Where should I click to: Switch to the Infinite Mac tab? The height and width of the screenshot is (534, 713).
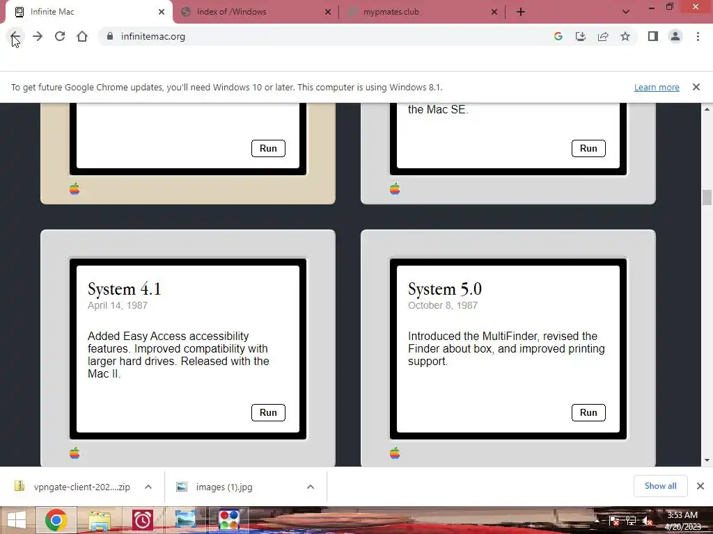click(88, 12)
